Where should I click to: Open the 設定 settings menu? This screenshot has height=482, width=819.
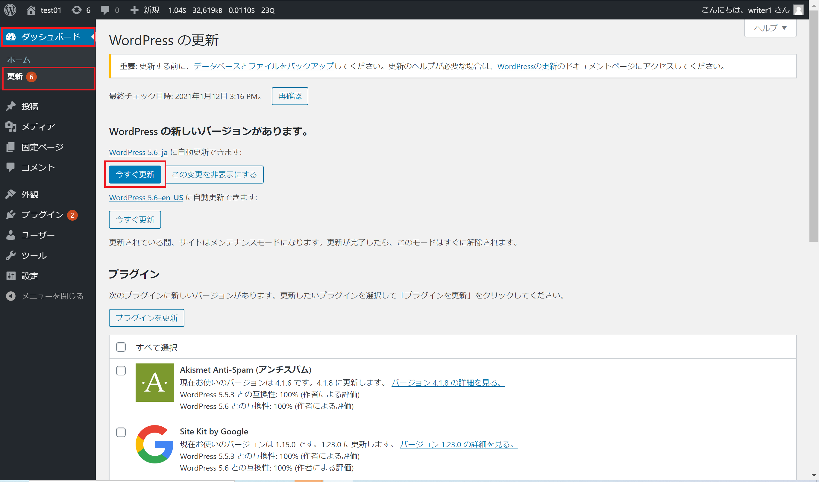click(x=30, y=276)
